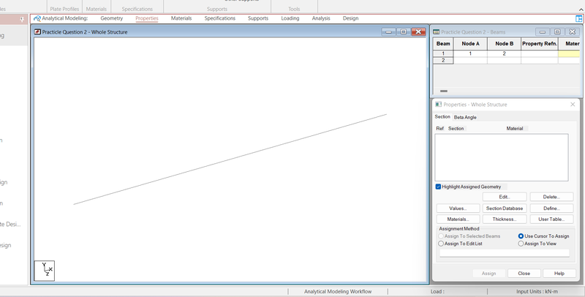Viewport: 585px width, 297px height.
Task: Click the Beams table window icon
Action: [x=436, y=32]
